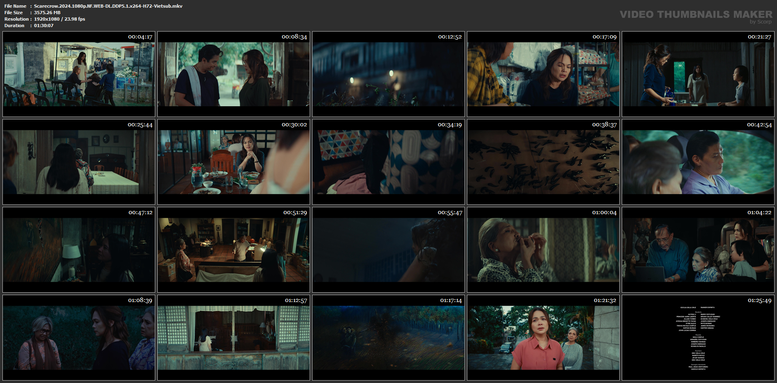Select the thumbnail at timestamp 01:00:04
This screenshot has width=777, height=383.
(x=543, y=250)
